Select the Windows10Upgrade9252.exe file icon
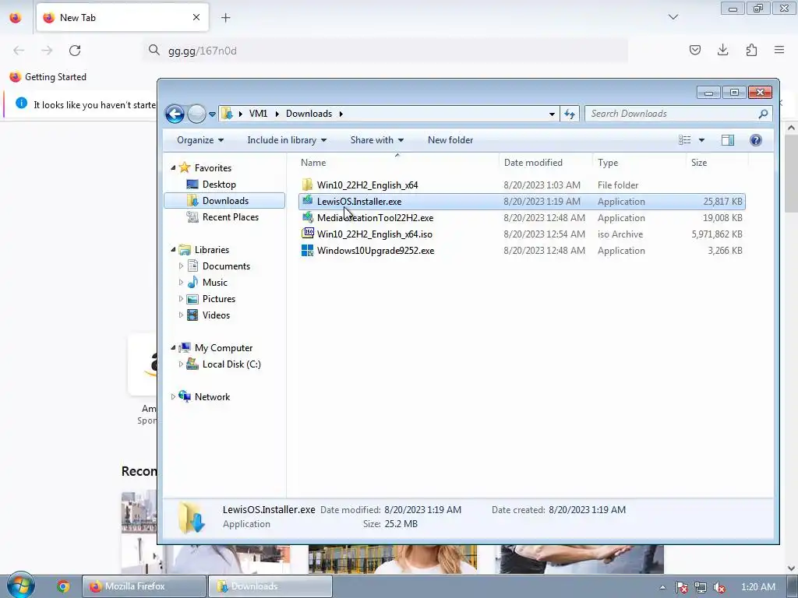The width and height of the screenshot is (798, 598). (307, 250)
